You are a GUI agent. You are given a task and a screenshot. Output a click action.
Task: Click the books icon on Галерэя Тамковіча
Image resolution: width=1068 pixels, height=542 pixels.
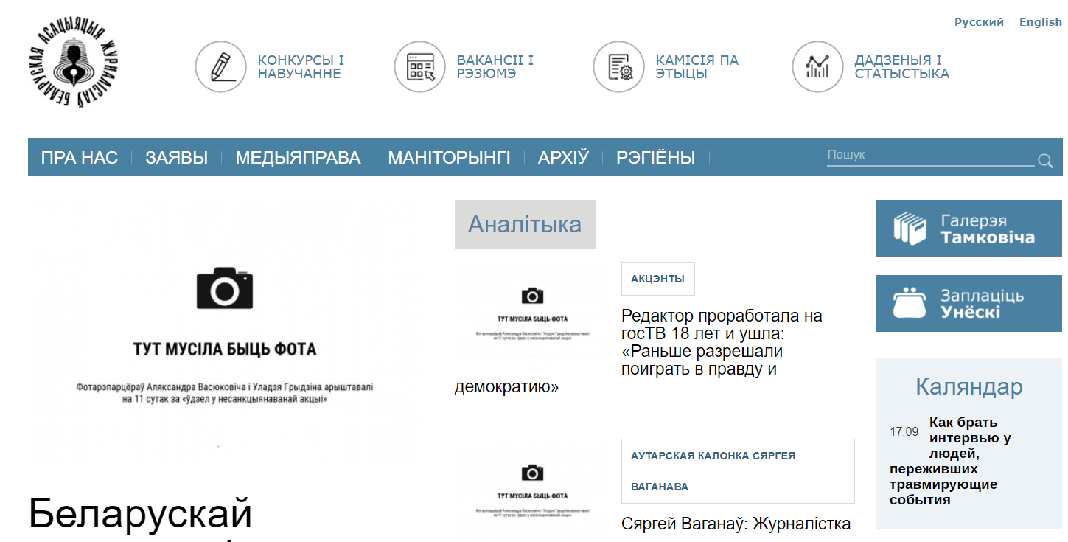pyautogui.click(x=910, y=229)
